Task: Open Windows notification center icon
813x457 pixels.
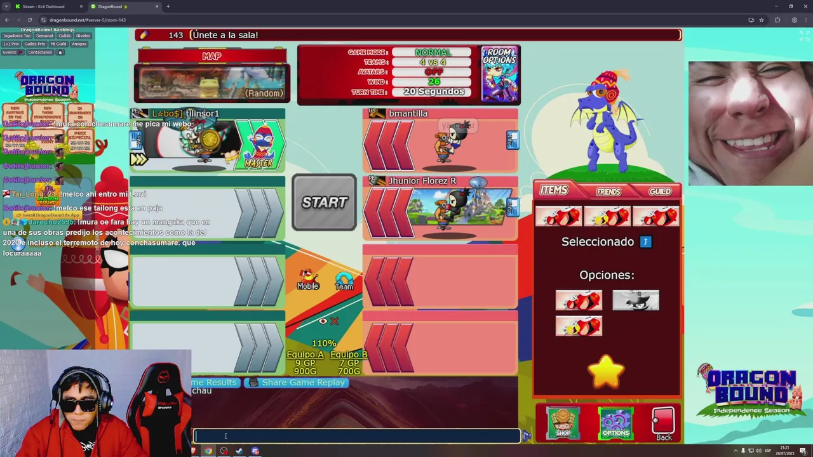Action: [803, 451]
